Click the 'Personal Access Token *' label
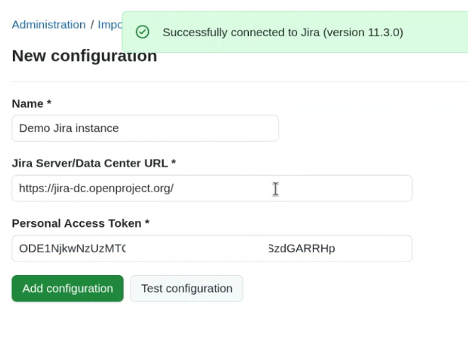Screen dimensions: 468x353 point(81,223)
